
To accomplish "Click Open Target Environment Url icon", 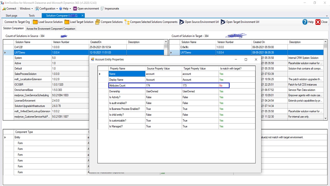I will pyautogui.click(x=223, y=22).
